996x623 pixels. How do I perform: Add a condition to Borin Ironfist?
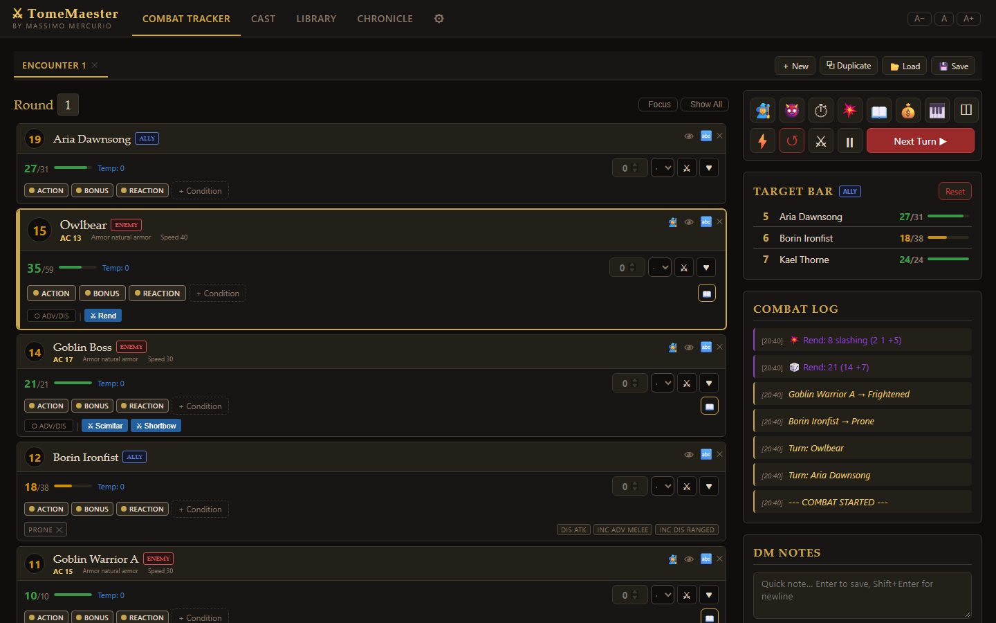(x=200, y=509)
